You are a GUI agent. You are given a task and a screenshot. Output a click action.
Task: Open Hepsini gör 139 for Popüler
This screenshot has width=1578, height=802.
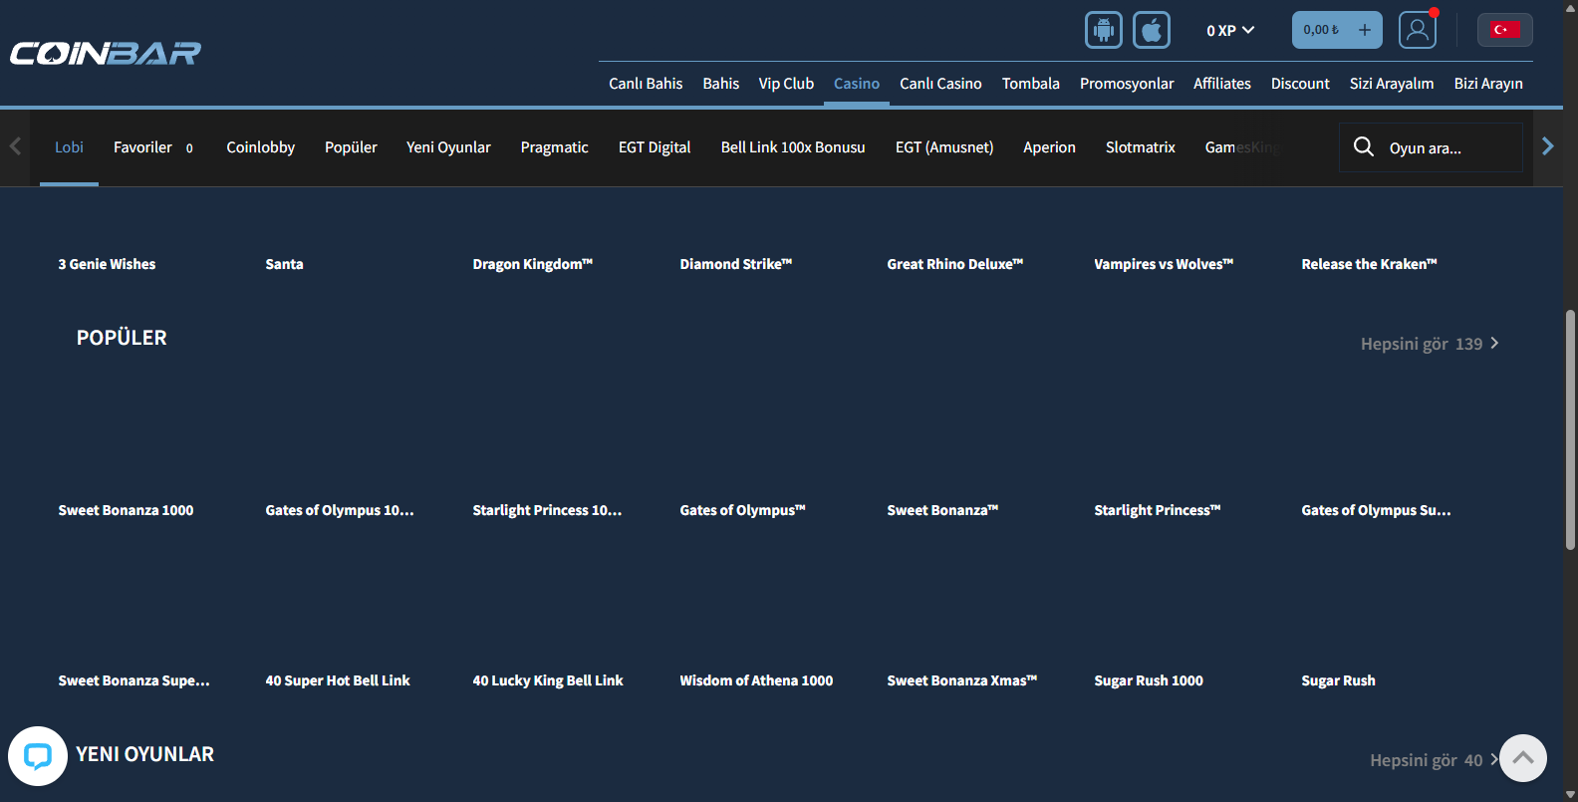click(1430, 344)
